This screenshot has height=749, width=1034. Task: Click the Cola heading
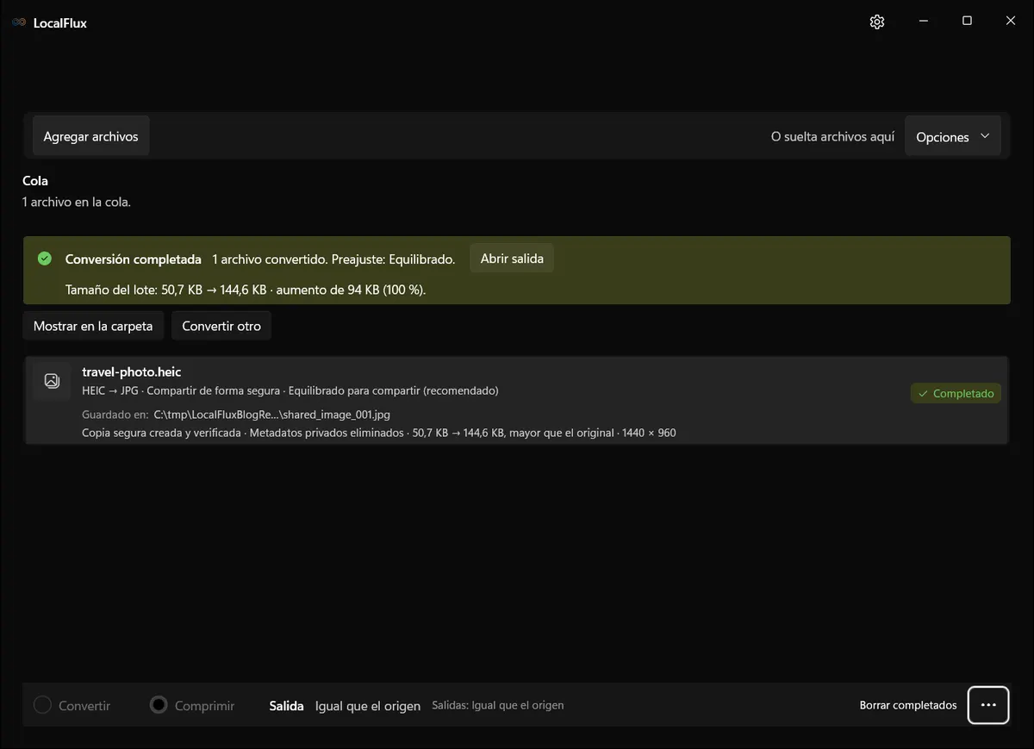point(35,181)
